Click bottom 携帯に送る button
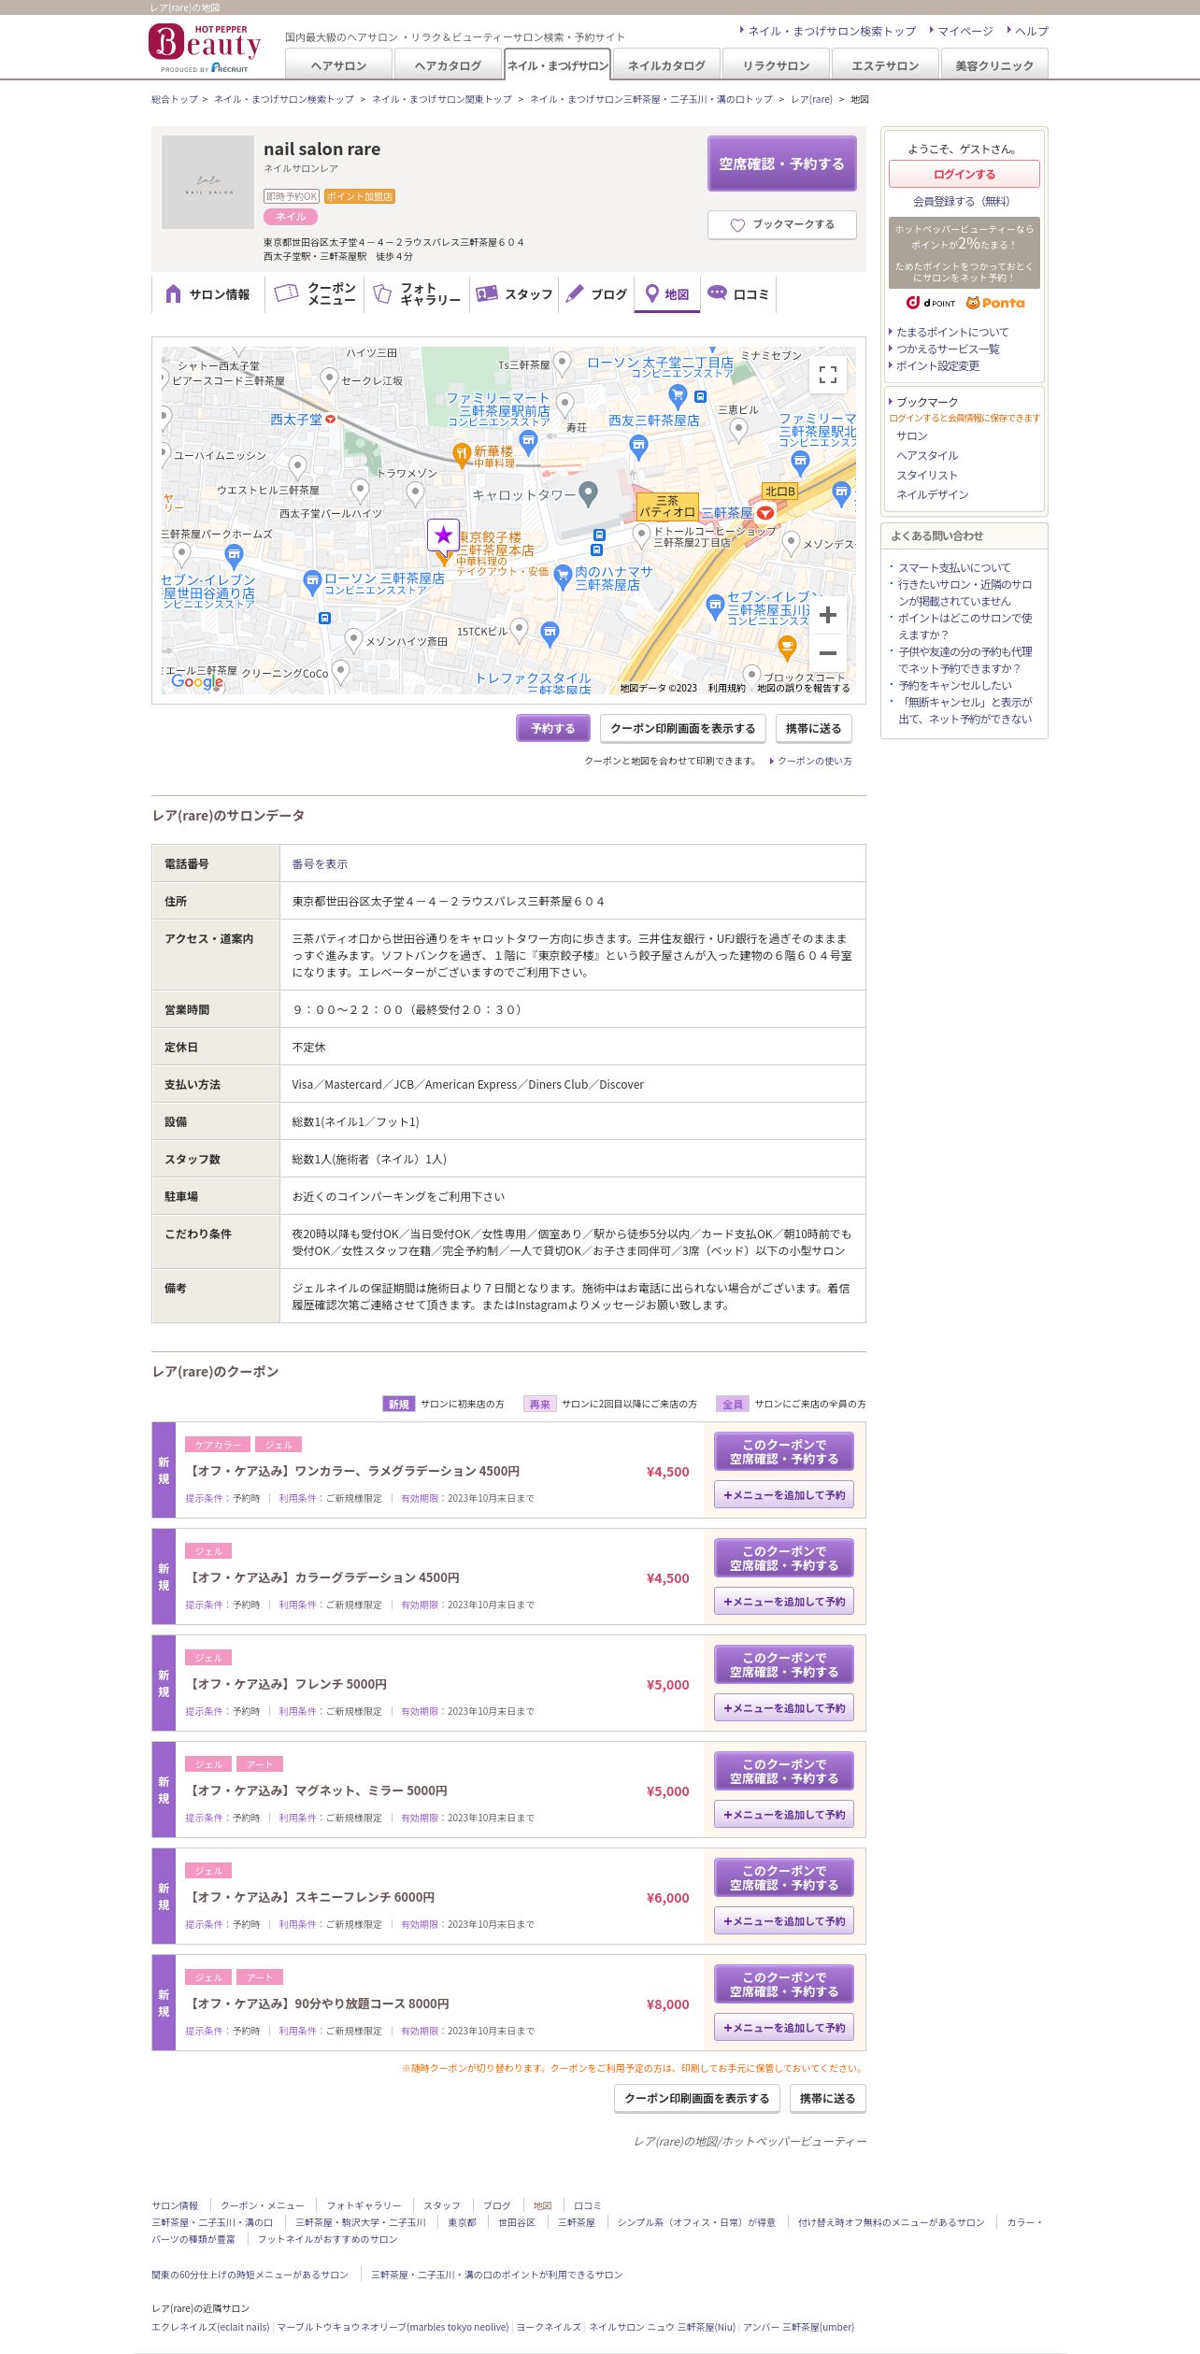The height and width of the screenshot is (2354, 1200). pos(827,2098)
